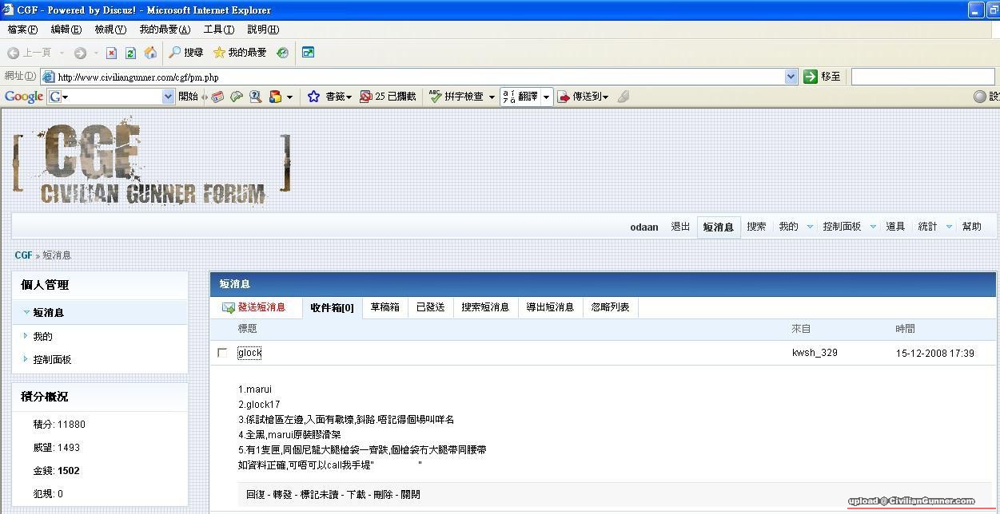Click the 回復 reply link
This screenshot has width=1000, height=514.
coord(255,495)
